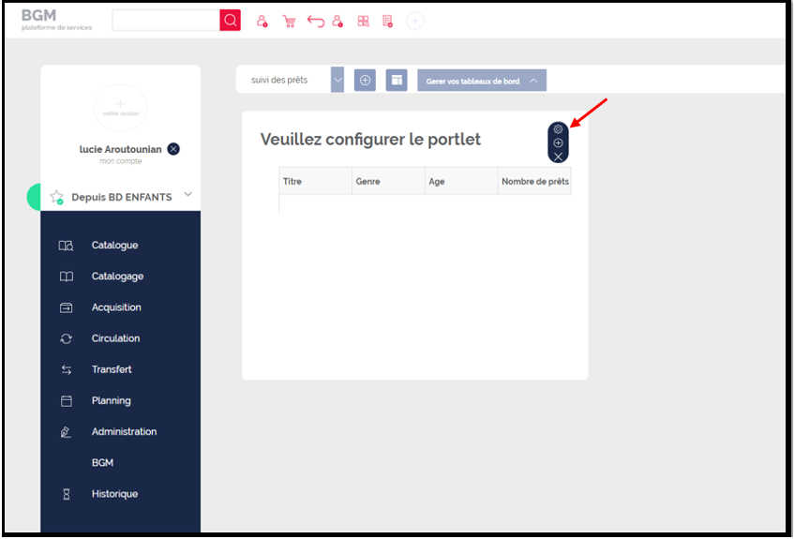This screenshot has width=794, height=539.
Task: Click the Catalogue book-search icon
Action: click(x=67, y=247)
